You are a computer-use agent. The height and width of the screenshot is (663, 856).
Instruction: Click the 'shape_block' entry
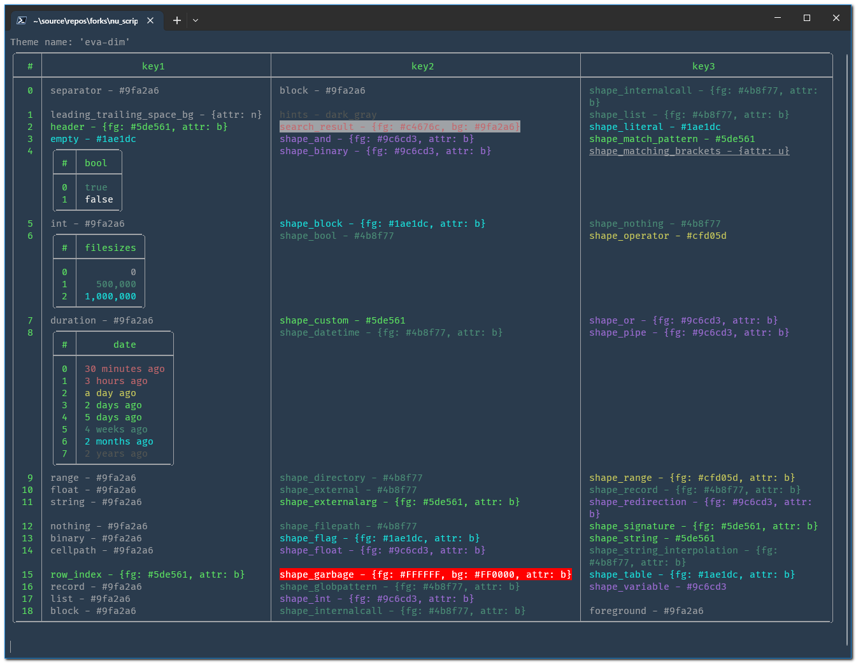pyautogui.click(x=383, y=224)
